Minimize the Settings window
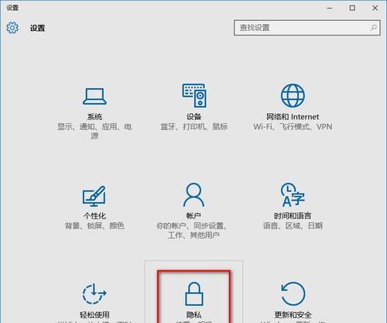387x323 pixels. click(x=330, y=8)
